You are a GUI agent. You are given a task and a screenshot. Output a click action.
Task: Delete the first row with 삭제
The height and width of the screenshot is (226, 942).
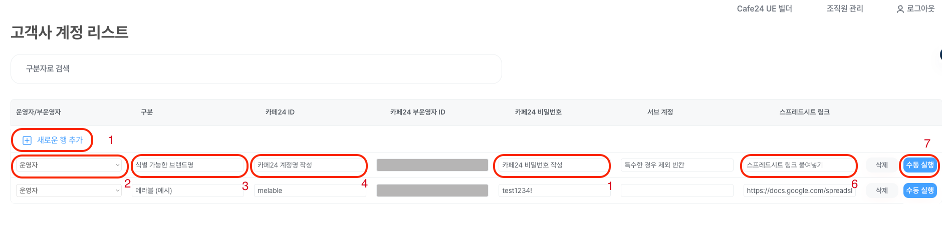[x=882, y=165]
